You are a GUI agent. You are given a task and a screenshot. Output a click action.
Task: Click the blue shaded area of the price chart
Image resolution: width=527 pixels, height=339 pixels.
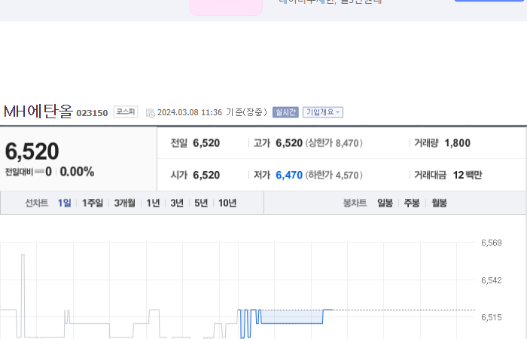(x=292, y=317)
